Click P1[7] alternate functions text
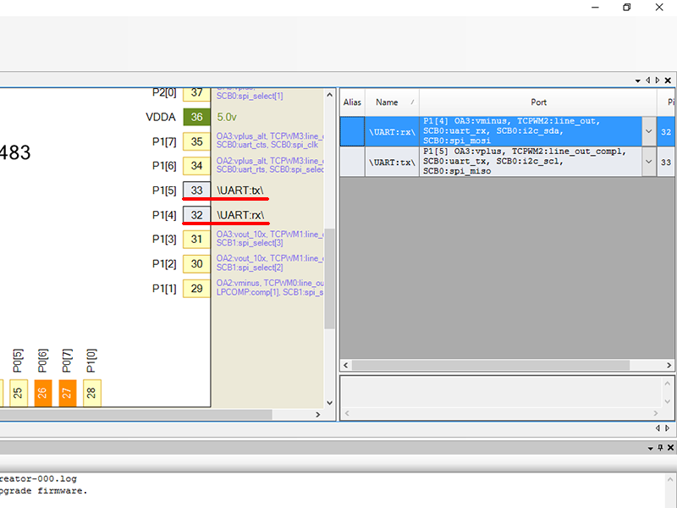The image size is (677, 508). (270, 141)
